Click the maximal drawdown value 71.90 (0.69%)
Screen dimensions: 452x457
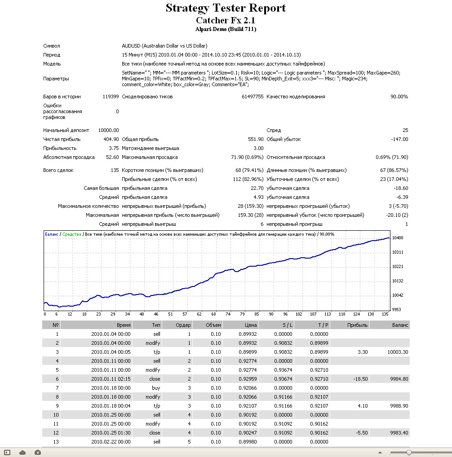(x=247, y=158)
